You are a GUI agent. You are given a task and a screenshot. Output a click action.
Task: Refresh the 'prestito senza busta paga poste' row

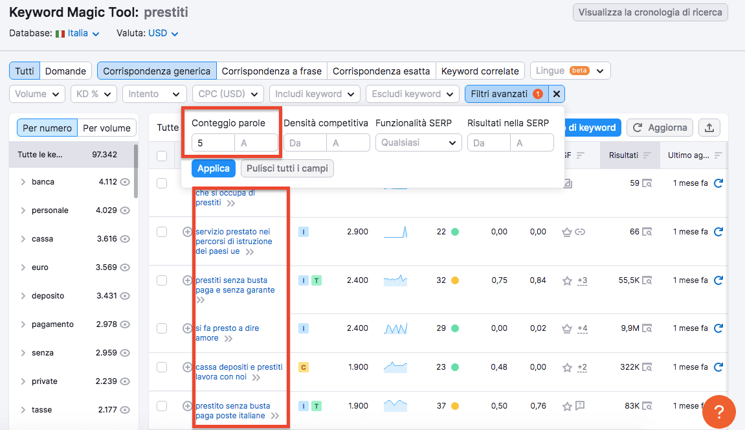718,406
